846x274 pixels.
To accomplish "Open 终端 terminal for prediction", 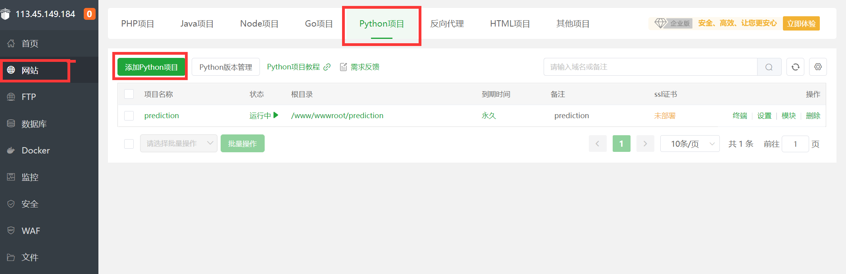I will (x=740, y=116).
